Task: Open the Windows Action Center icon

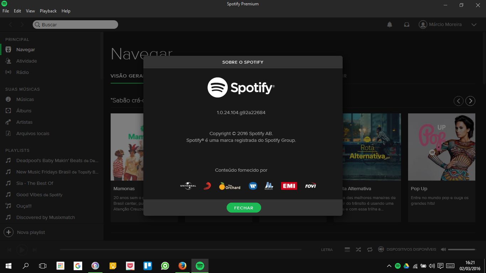Action: [440, 266]
